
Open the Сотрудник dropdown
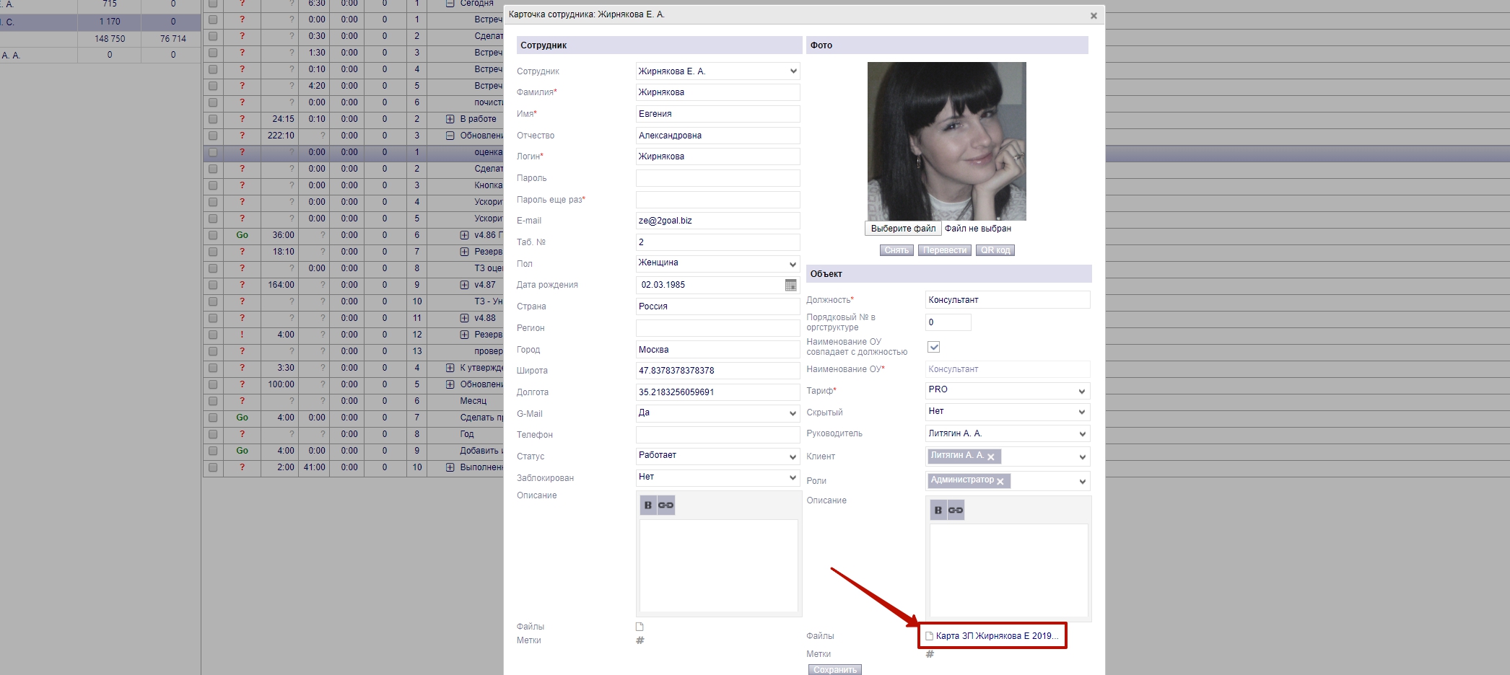[717, 71]
